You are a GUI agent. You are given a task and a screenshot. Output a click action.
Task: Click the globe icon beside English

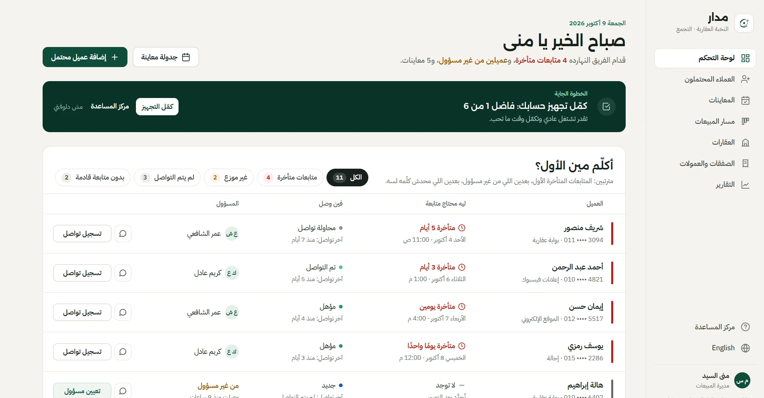[745, 348]
